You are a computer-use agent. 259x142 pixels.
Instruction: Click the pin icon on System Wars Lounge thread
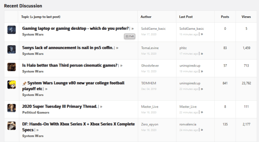[x=24, y=83]
